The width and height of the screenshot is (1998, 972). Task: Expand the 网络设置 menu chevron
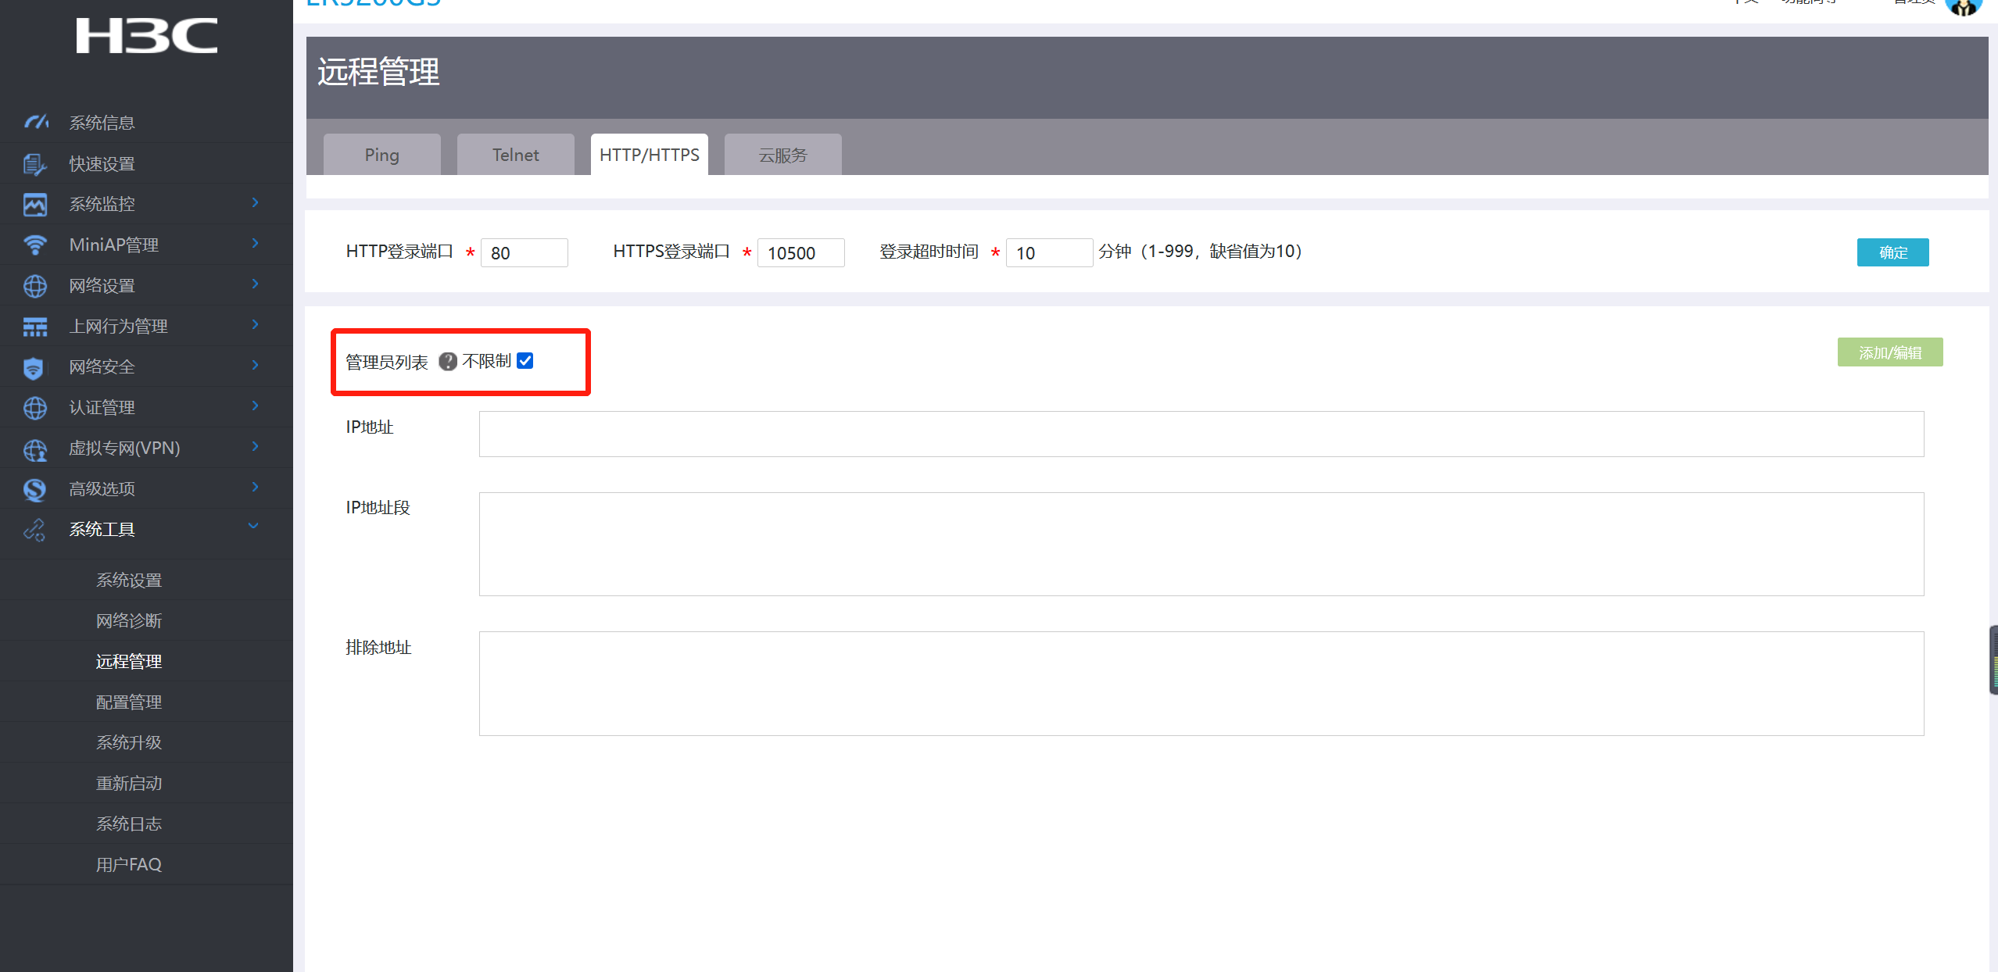pyautogui.click(x=255, y=284)
